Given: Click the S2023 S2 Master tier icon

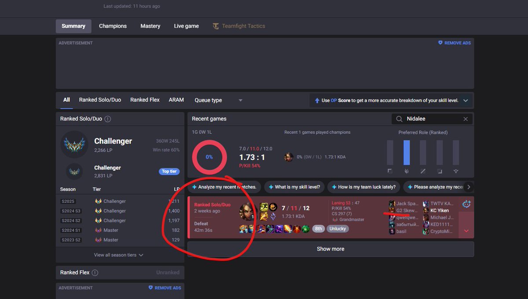Looking at the screenshot, I should coord(98,240).
